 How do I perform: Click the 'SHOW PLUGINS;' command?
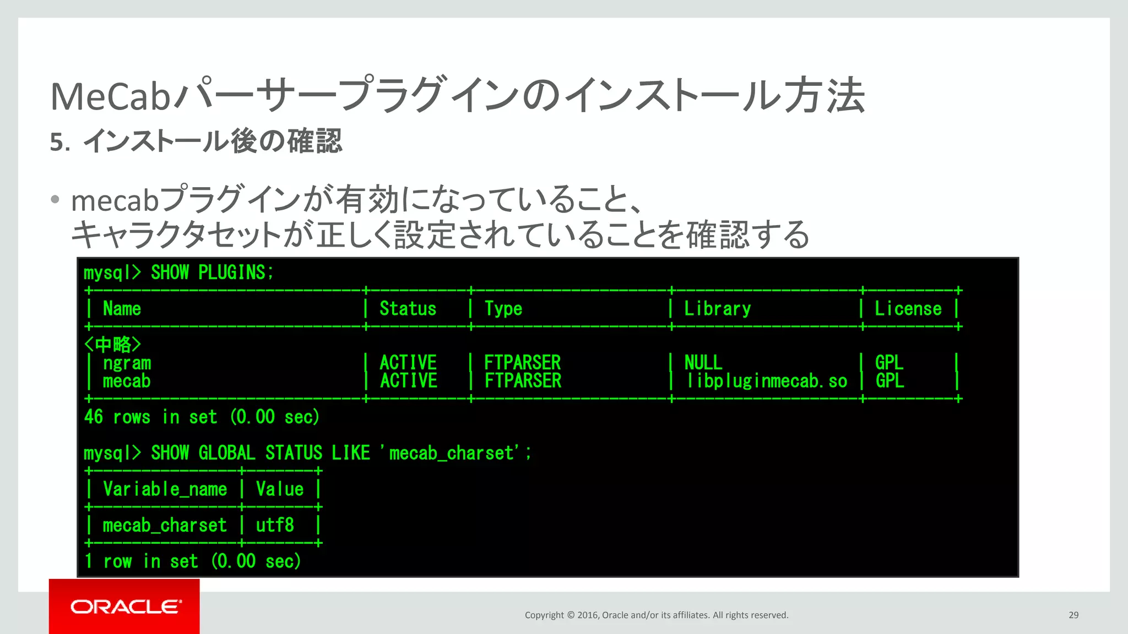(x=212, y=272)
